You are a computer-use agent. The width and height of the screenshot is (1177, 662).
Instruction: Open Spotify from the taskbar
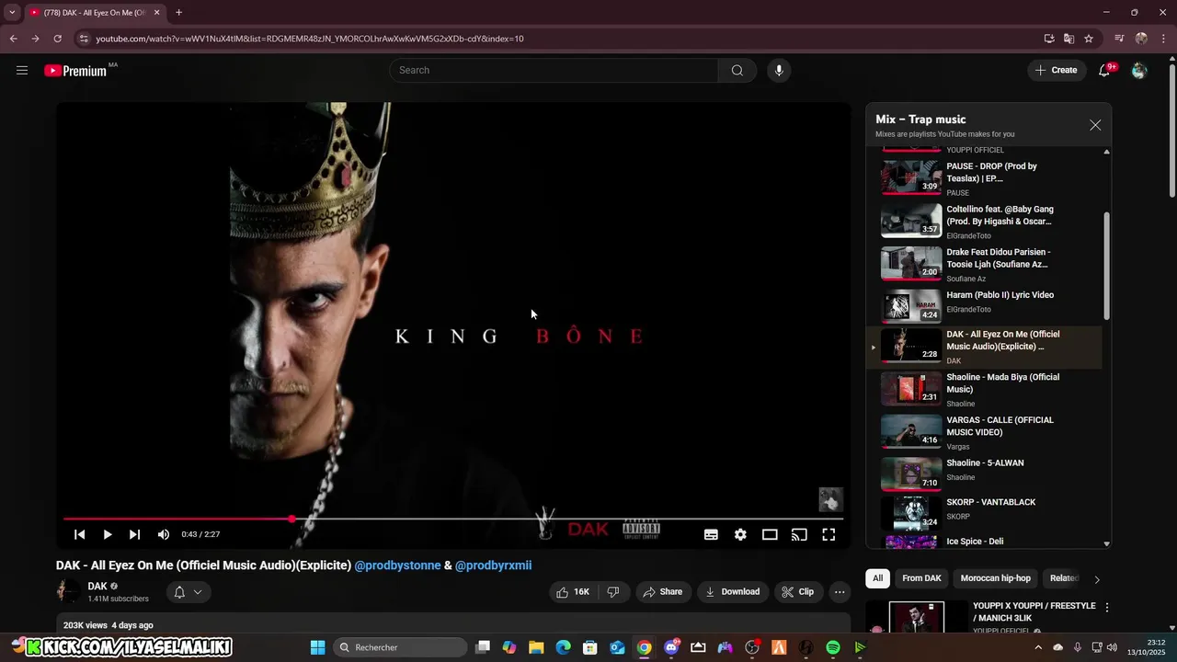(833, 647)
